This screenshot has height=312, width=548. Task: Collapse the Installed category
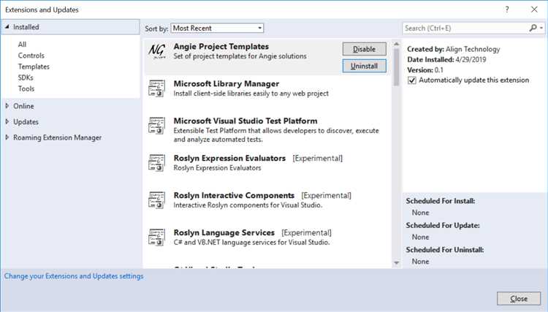coord(7,27)
